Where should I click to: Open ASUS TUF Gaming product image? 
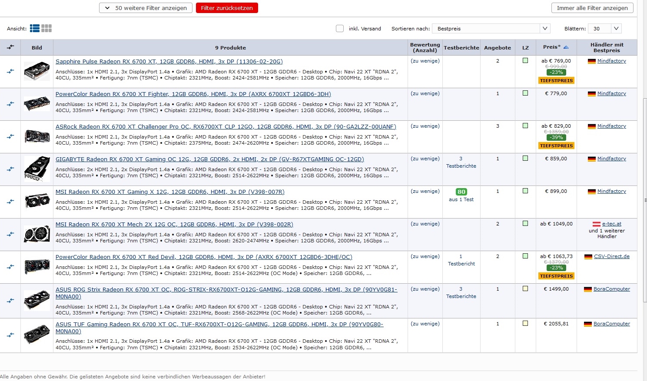coord(37,335)
